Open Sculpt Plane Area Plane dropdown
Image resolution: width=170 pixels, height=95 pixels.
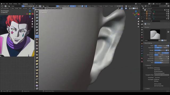click(x=162, y=78)
